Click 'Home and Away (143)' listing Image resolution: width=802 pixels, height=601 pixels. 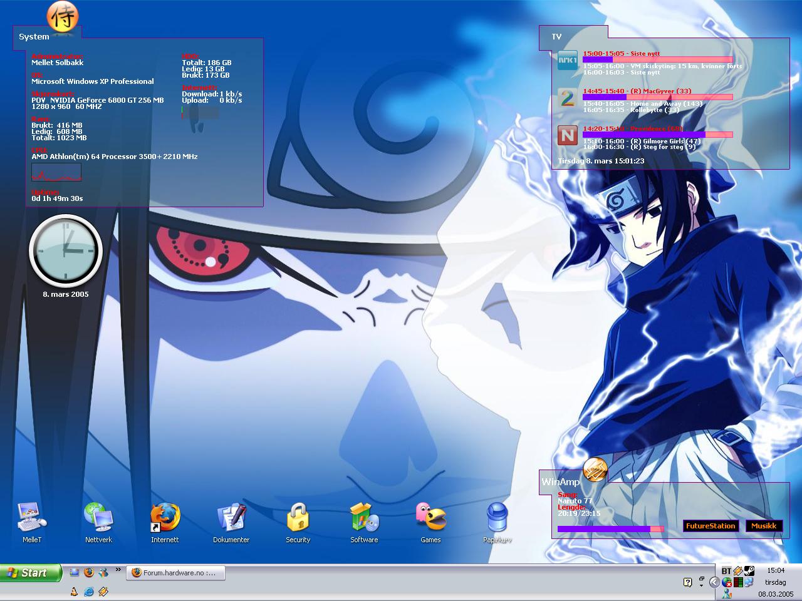pyautogui.click(x=667, y=103)
